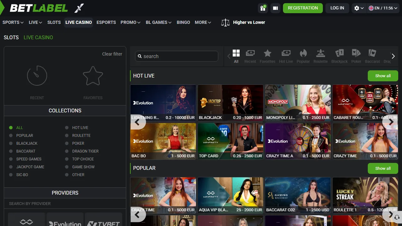The height and width of the screenshot is (226, 402).
Task: Select the HOT LIVE collection radio
Action: [67, 128]
